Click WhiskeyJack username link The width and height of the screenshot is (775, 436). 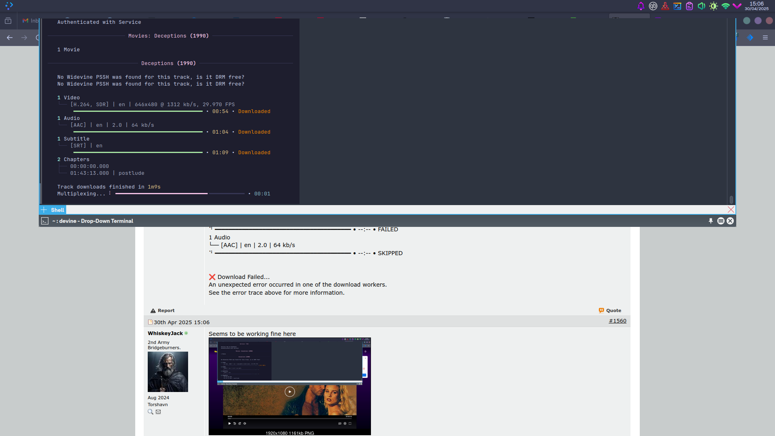(x=165, y=333)
